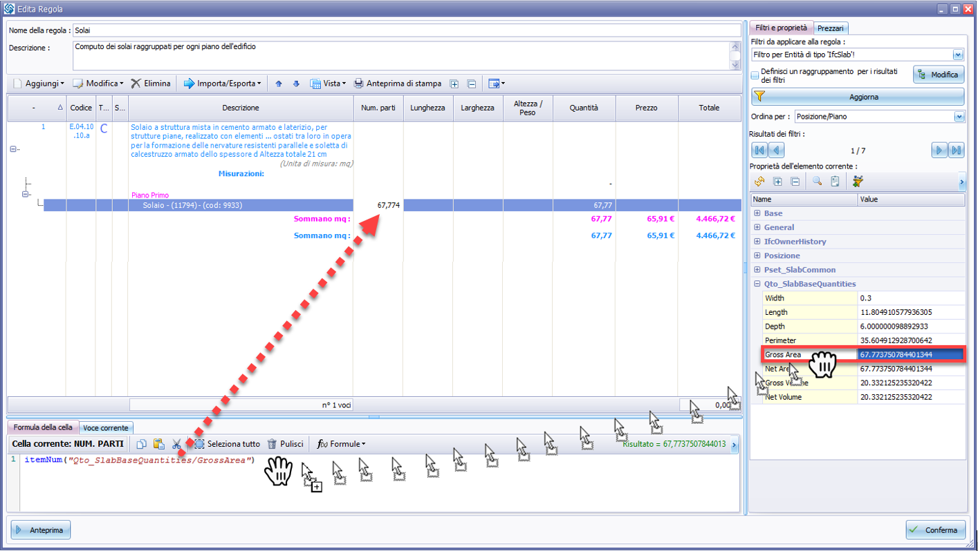978x551 pixels.
Task: Expand the Pset_SlabCommon property group
Action: [757, 270]
